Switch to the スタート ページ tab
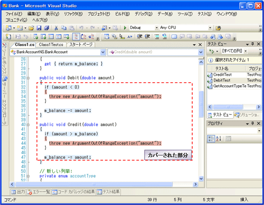 pos(81,45)
